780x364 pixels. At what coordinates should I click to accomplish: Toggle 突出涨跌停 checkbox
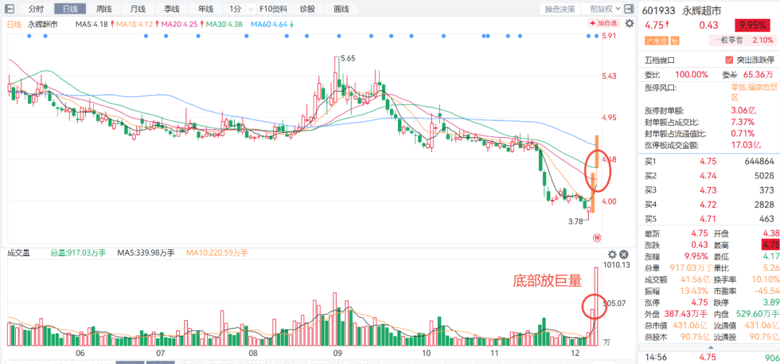[x=729, y=60]
